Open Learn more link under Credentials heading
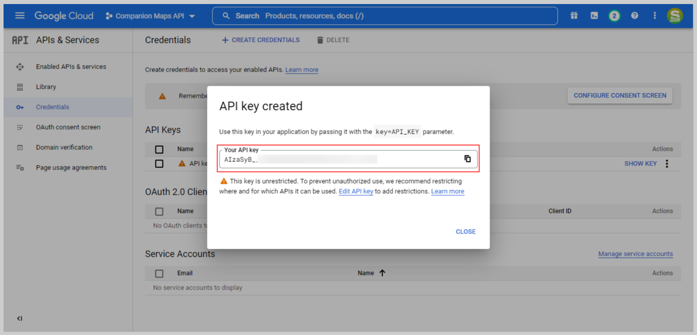This screenshot has height=335, width=697. [302, 70]
